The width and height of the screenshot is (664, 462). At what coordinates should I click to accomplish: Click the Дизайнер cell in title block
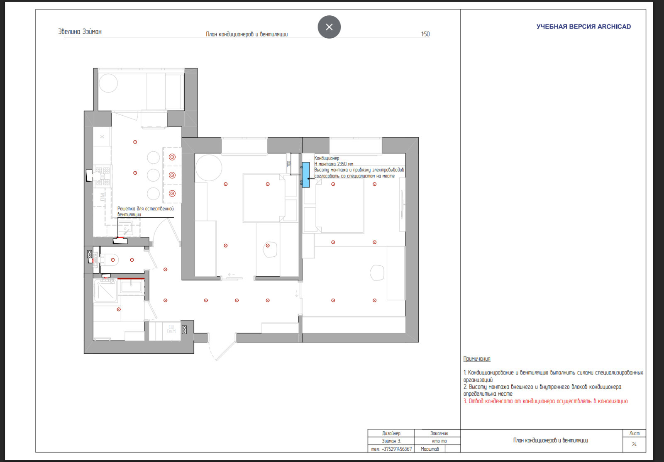[391, 433]
